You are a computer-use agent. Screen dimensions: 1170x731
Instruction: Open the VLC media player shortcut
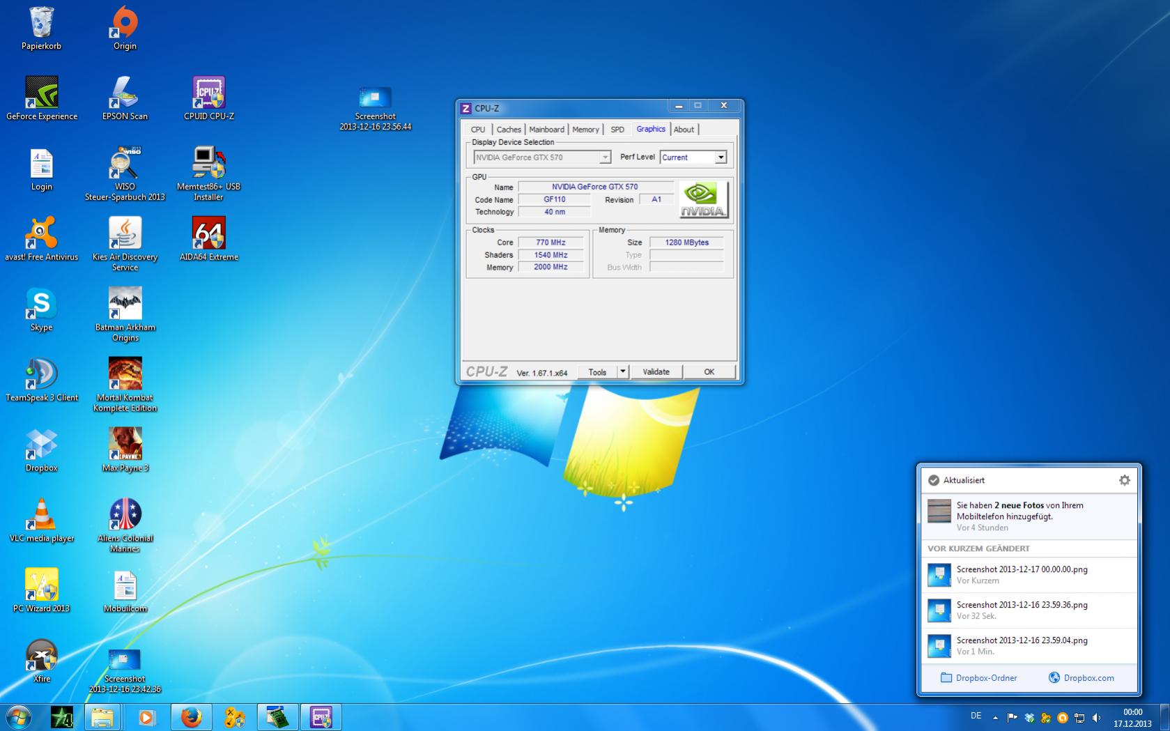tap(41, 516)
